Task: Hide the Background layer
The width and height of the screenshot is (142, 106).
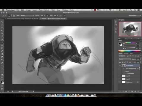Action: click(120, 82)
